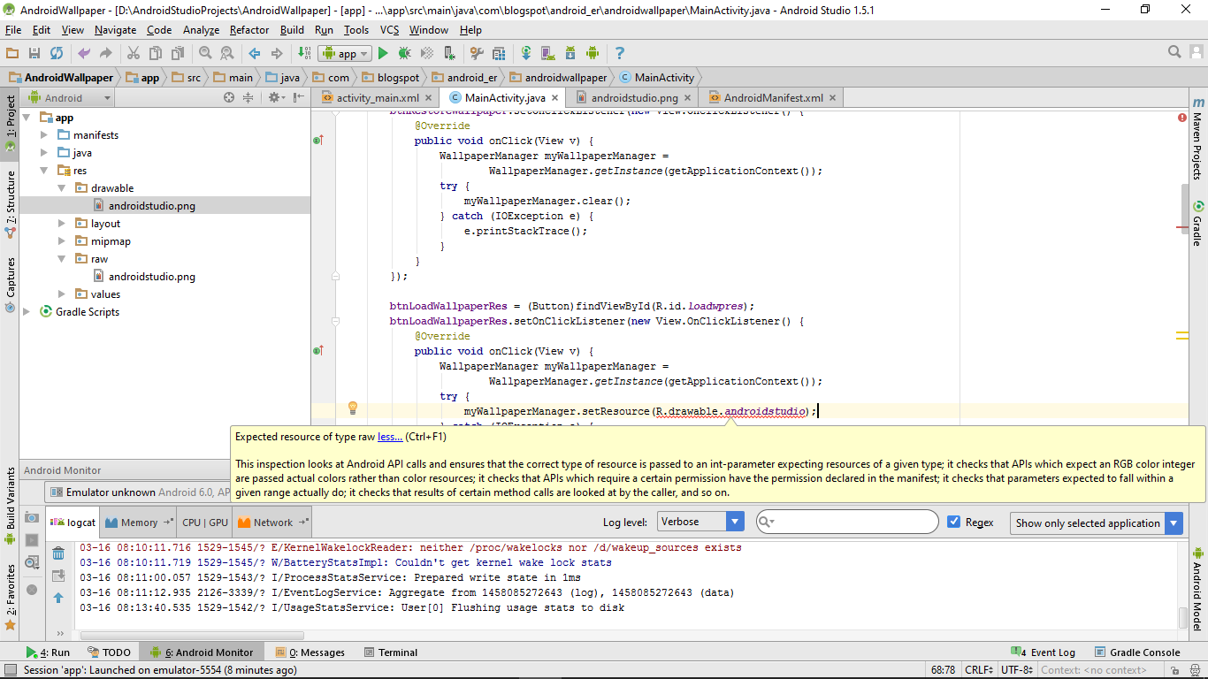Open Settings via the wrench toolbar icon
Screen dimensions: 1208x679
coord(477,53)
